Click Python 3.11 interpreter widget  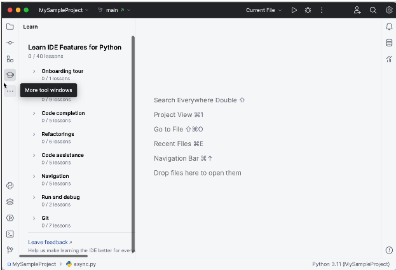(x=351, y=264)
